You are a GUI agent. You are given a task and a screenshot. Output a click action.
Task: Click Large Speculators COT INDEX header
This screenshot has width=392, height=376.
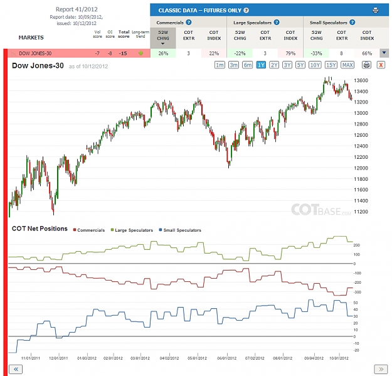click(290, 36)
